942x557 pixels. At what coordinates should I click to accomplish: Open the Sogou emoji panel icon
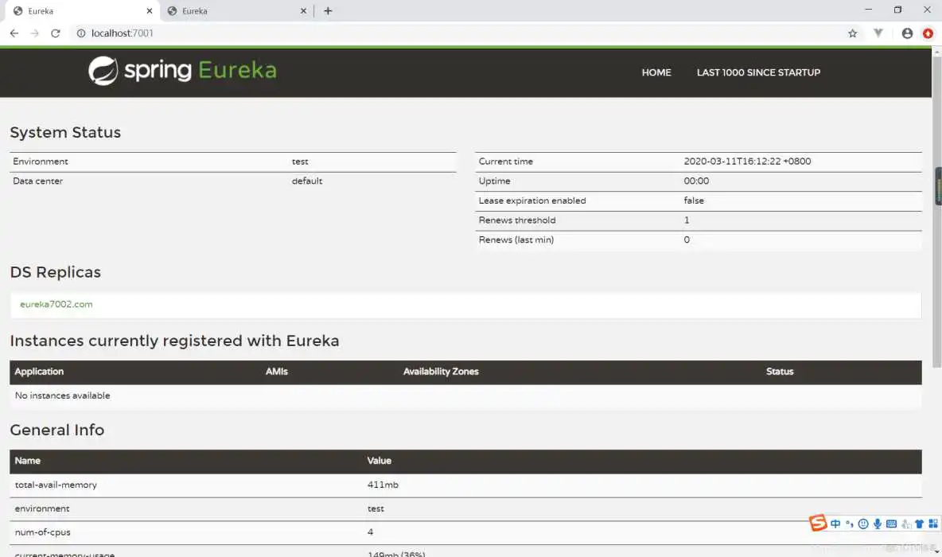(x=863, y=524)
